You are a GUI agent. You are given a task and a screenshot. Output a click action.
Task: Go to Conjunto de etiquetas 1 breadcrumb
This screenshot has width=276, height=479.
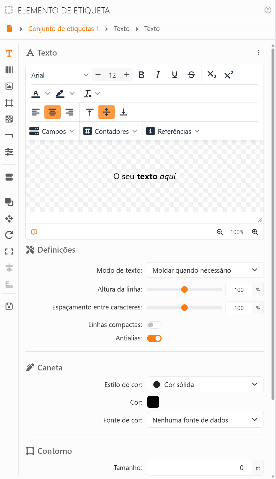pos(64,29)
